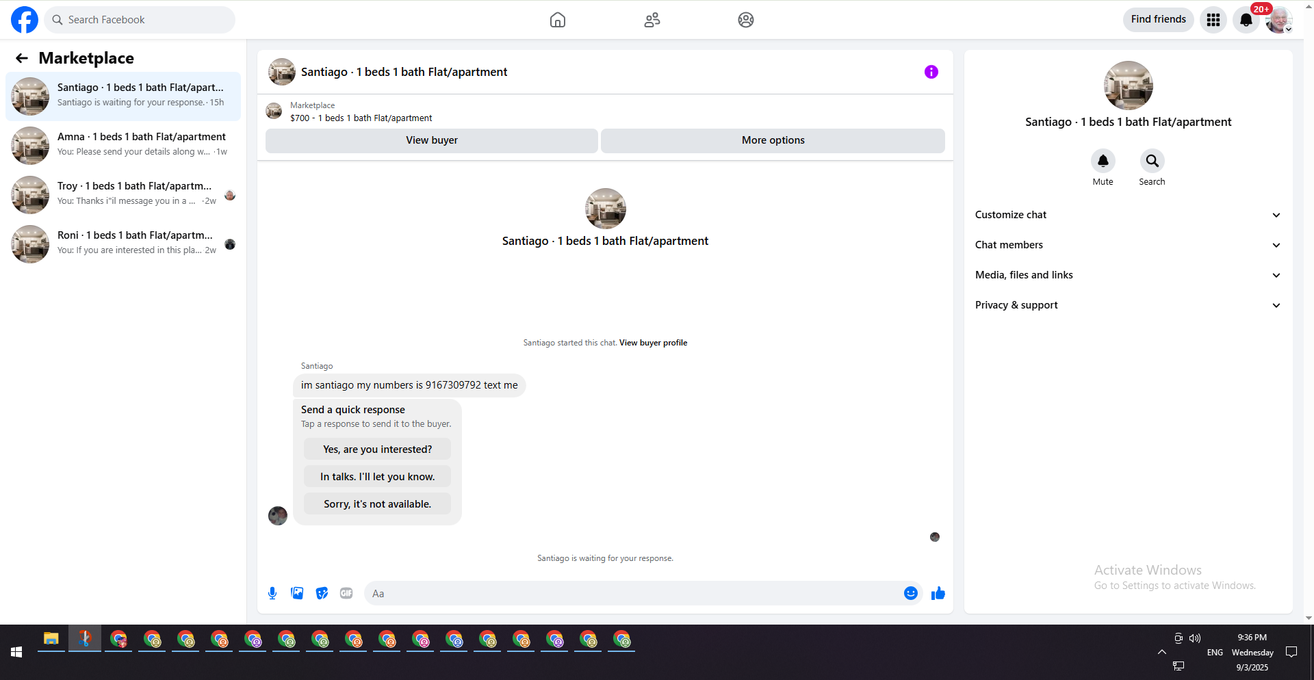Show hidden system tray icons
The width and height of the screenshot is (1314, 680).
[x=1162, y=652]
